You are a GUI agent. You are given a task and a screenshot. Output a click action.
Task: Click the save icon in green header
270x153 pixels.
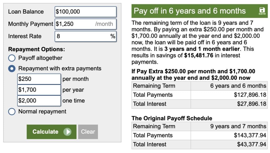click(262, 11)
